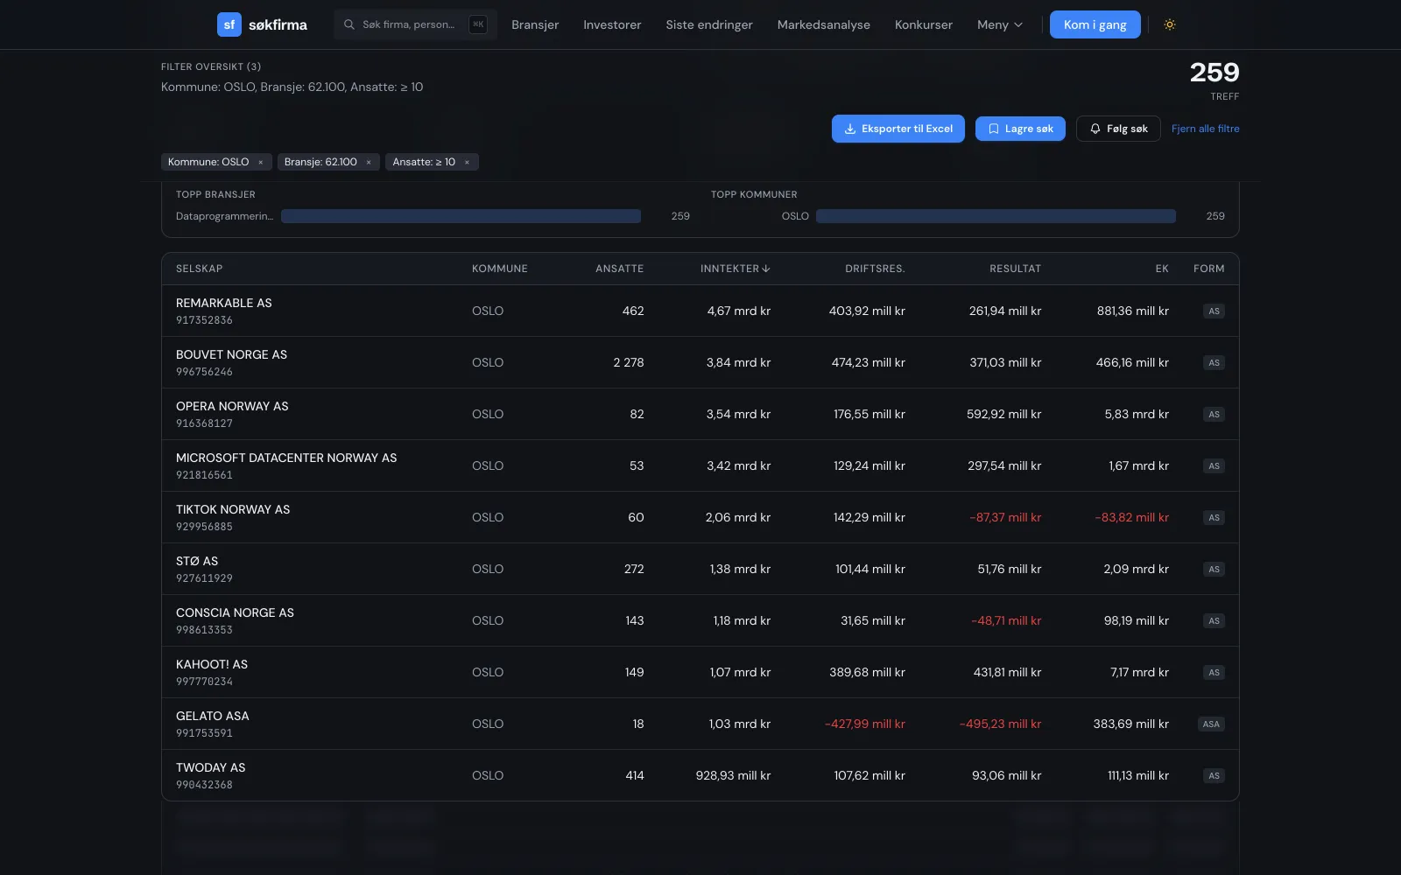Sort by the Resultat column header

(1016, 269)
